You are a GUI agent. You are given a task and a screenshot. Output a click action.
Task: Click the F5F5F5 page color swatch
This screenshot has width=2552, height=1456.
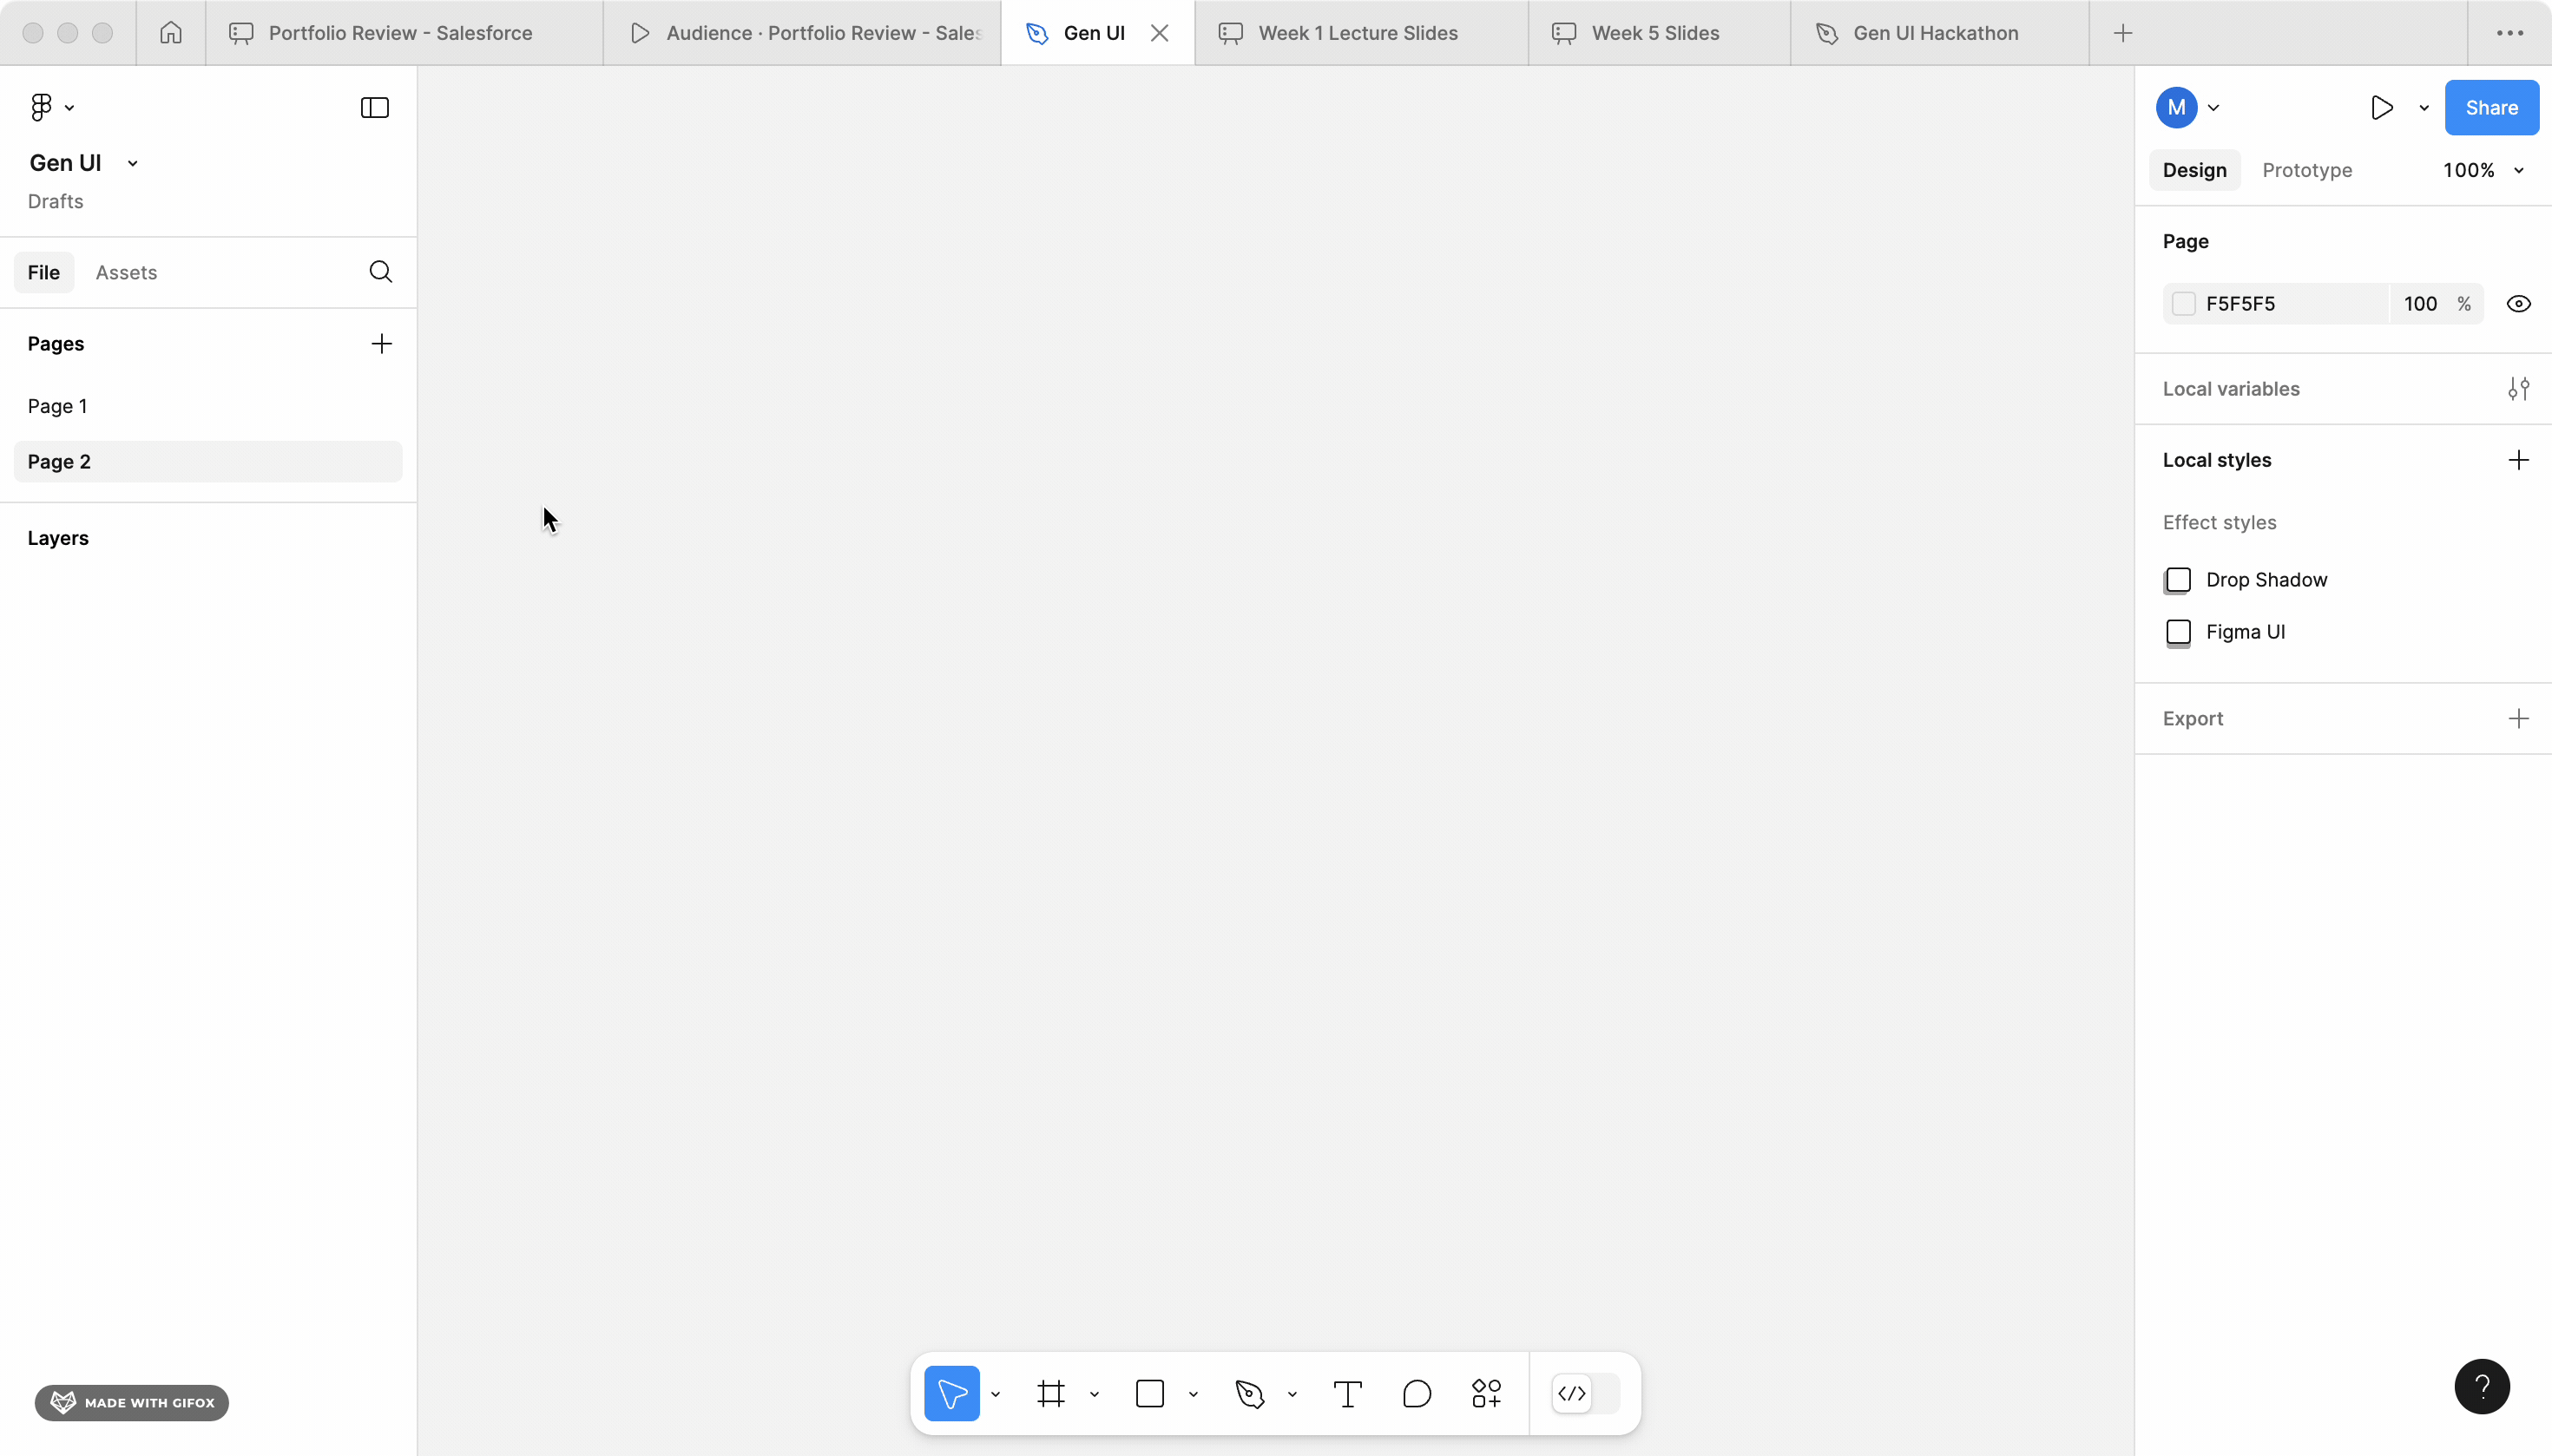(x=2184, y=304)
